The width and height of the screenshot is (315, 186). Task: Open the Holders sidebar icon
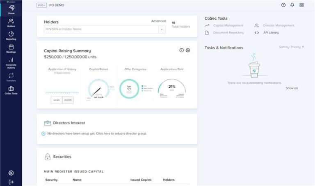11,22
